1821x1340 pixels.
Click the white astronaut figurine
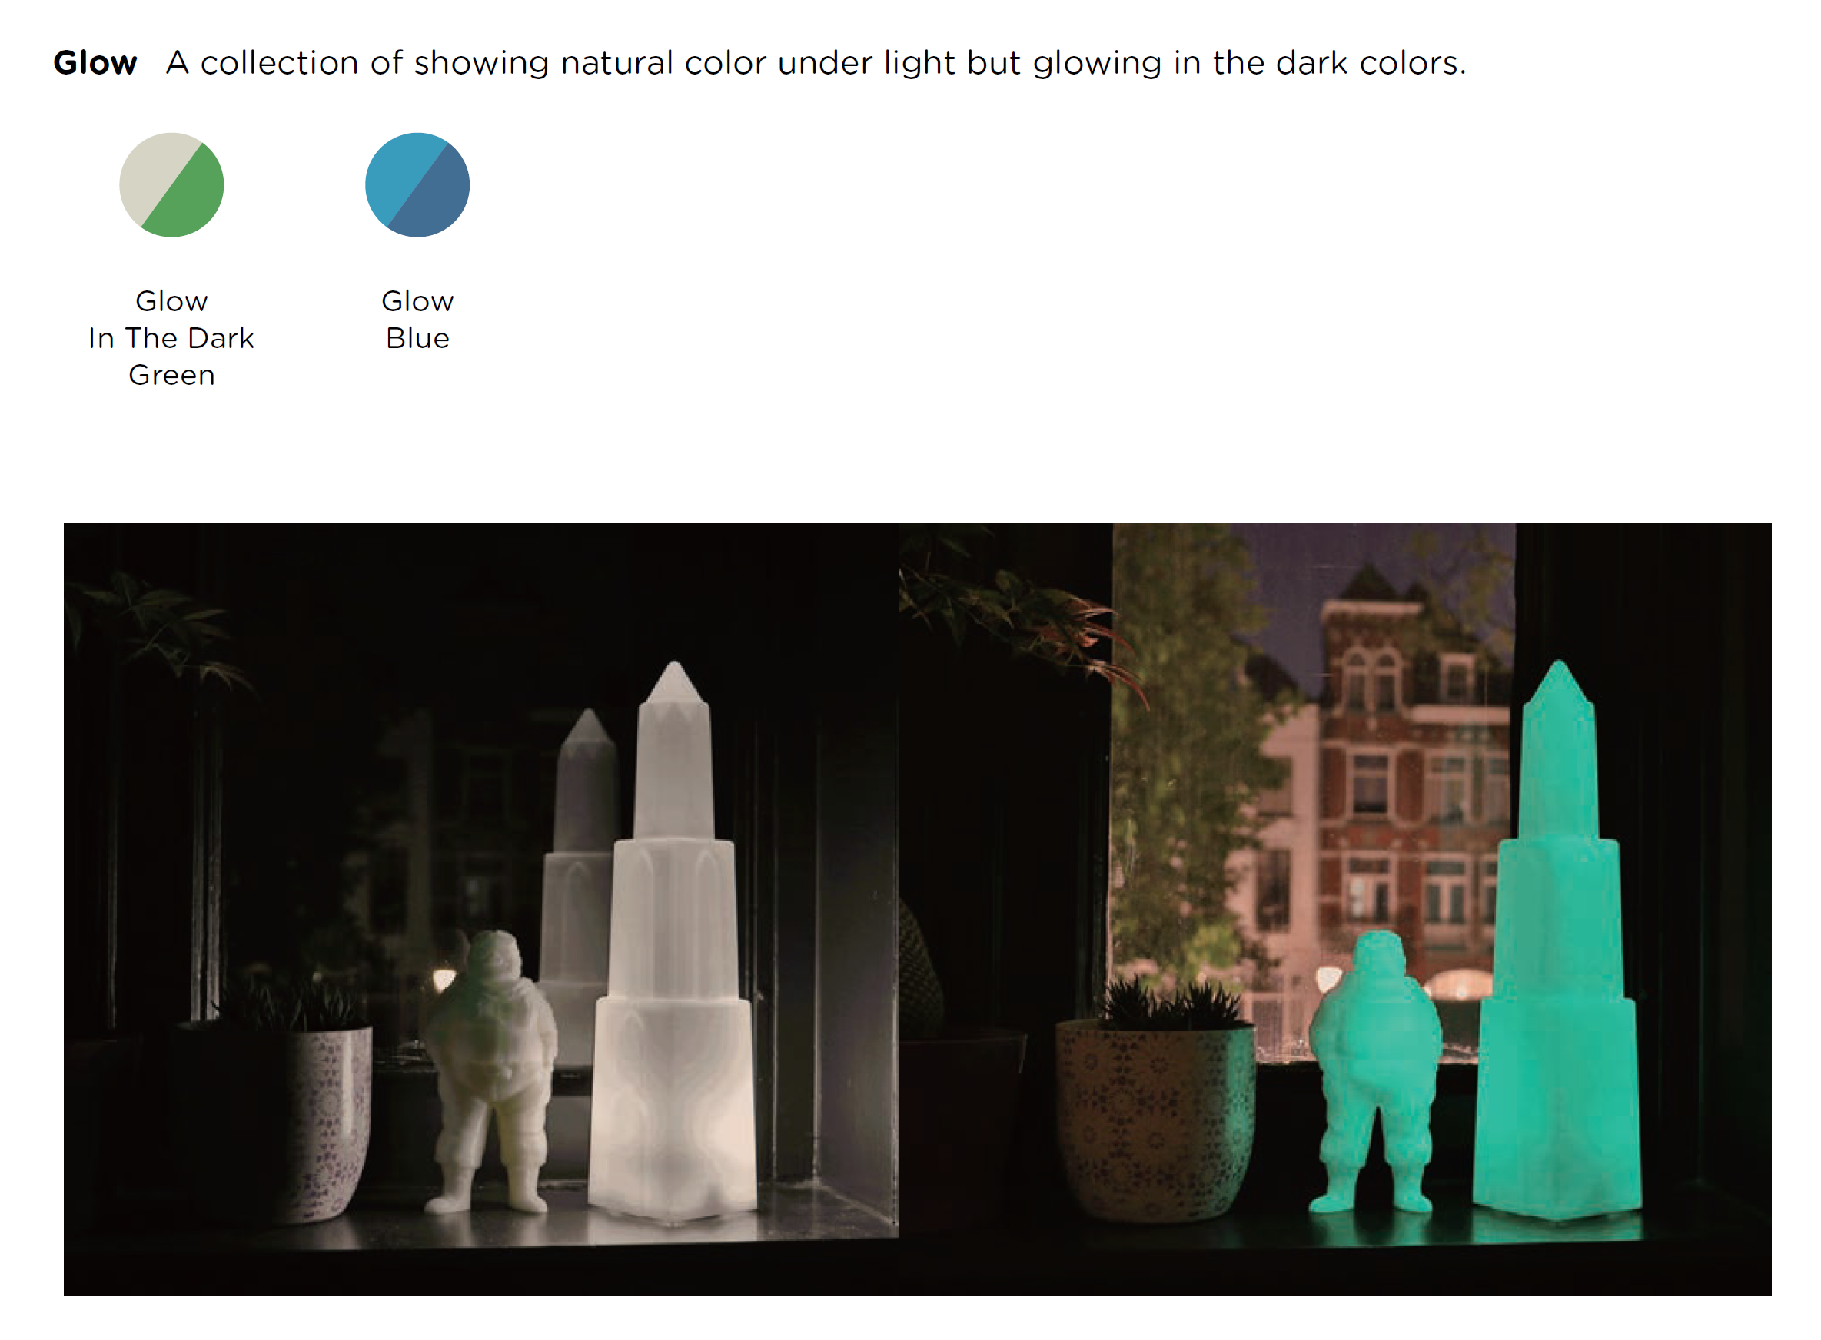pos(491,1072)
